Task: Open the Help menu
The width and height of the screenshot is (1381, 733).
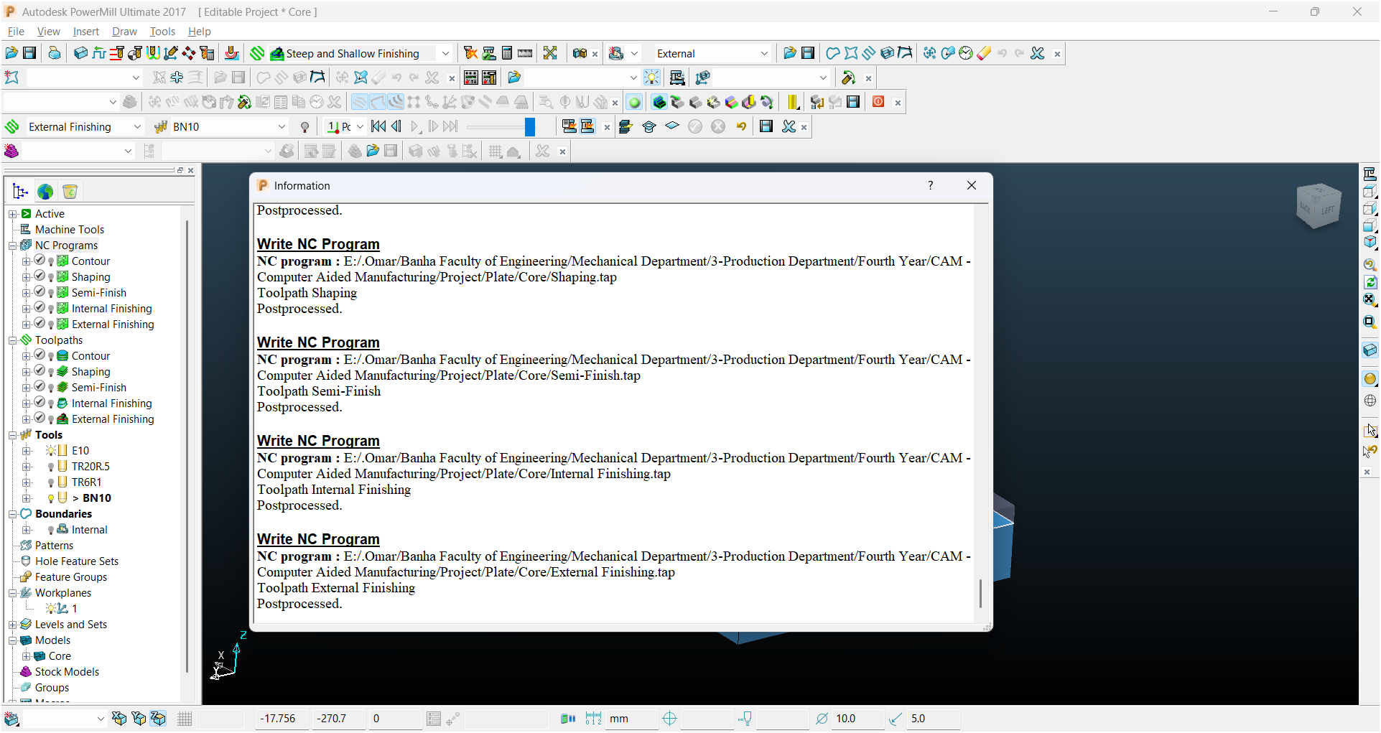Action: click(x=199, y=32)
